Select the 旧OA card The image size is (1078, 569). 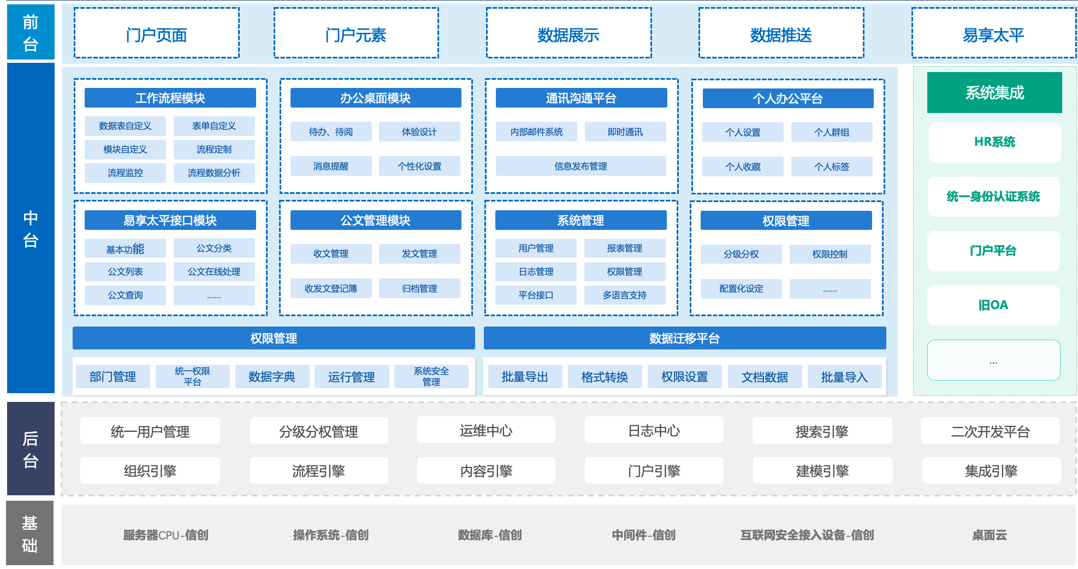point(993,305)
